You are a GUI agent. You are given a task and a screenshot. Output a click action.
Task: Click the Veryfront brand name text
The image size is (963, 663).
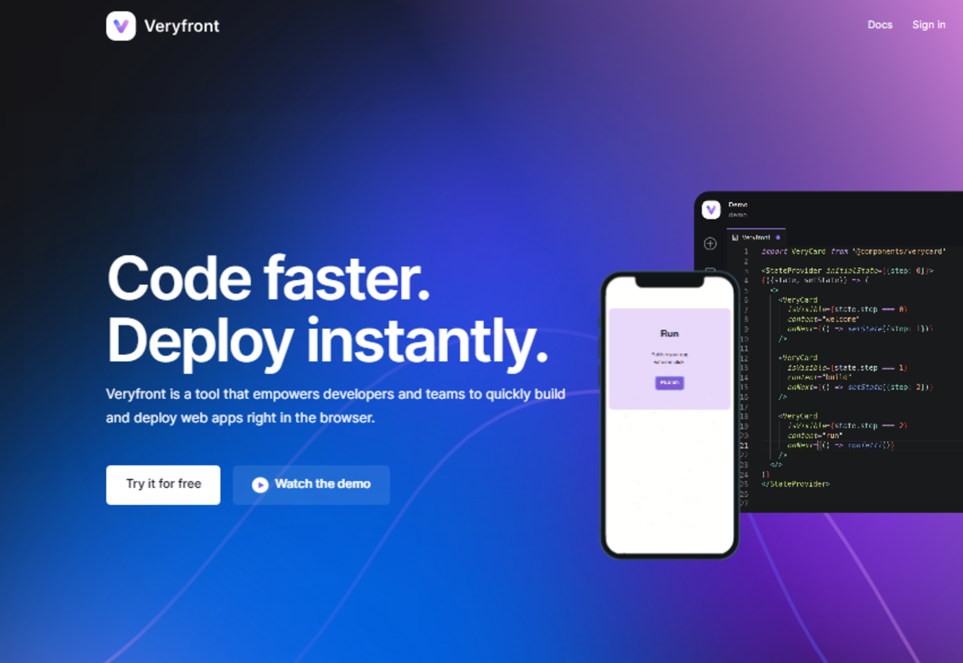click(182, 26)
